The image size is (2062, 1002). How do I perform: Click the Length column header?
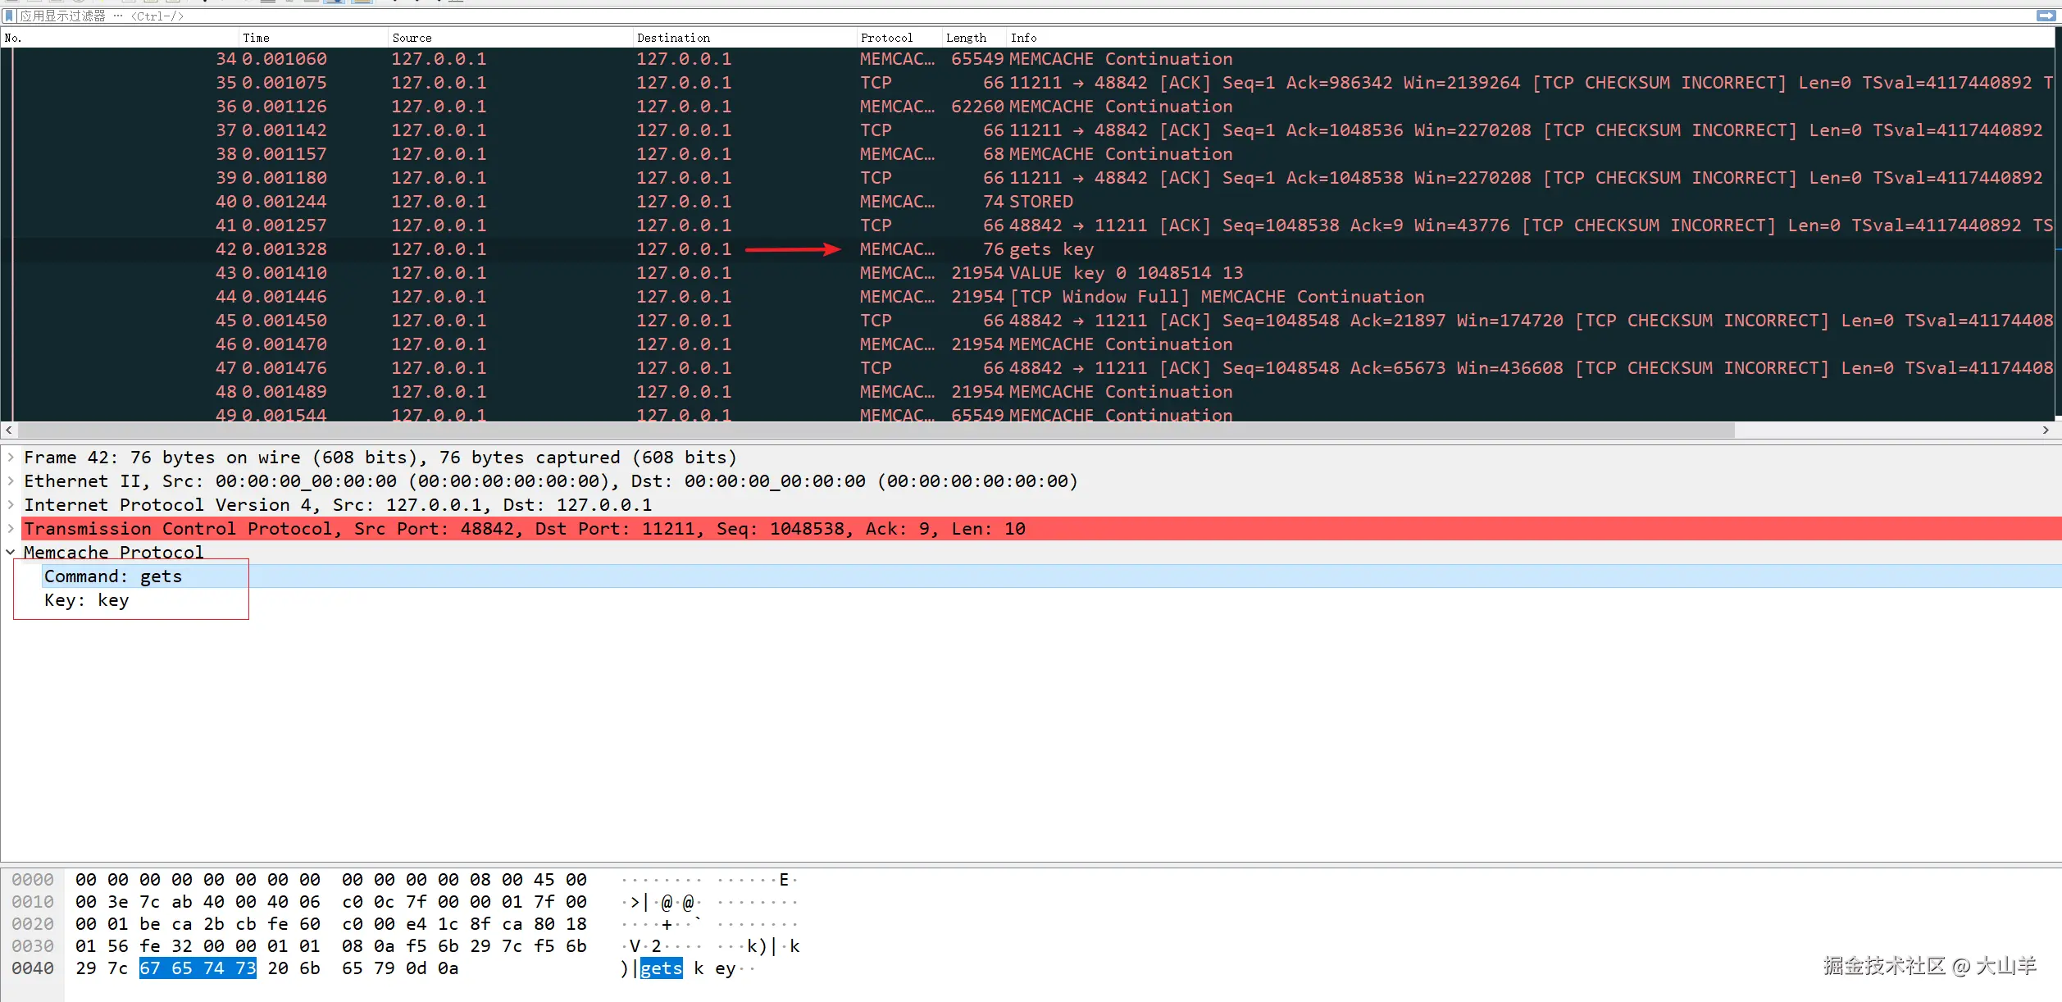(x=966, y=38)
